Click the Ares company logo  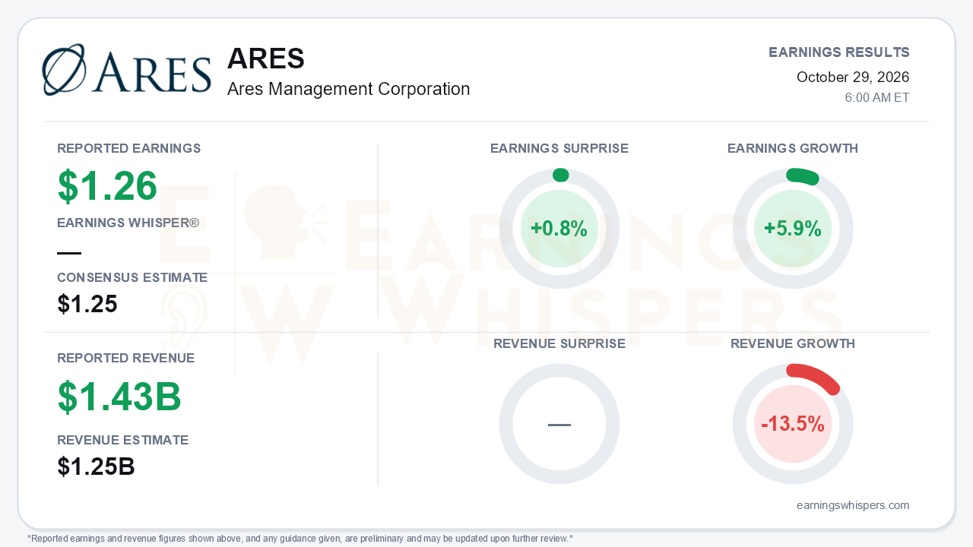coord(127,70)
